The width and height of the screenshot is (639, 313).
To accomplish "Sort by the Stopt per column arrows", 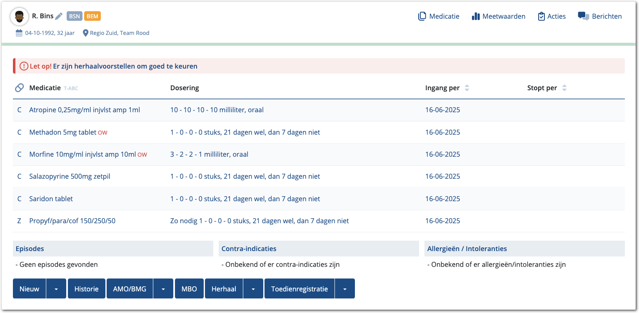I will [564, 88].
